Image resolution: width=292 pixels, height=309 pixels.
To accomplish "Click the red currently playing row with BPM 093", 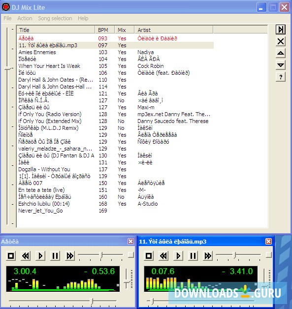I will pos(116,38).
